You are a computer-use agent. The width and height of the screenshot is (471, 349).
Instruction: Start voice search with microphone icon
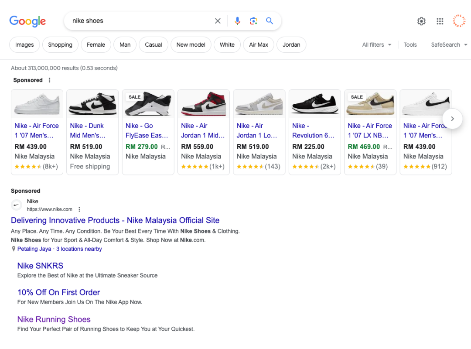(237, 21)
